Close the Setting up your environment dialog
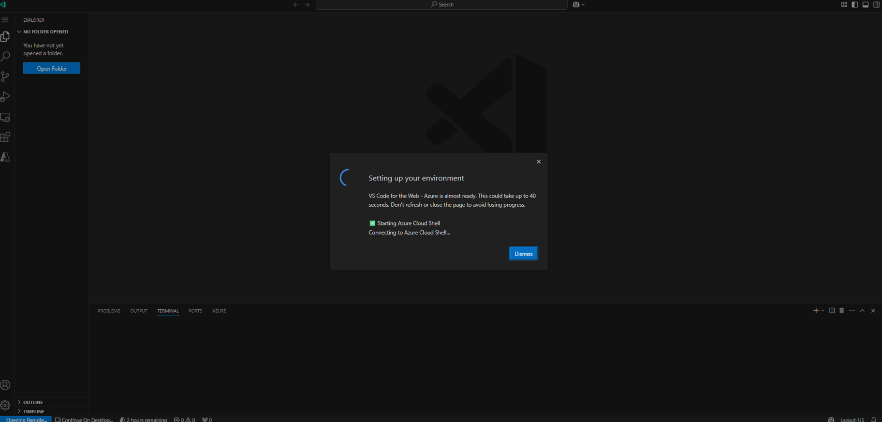The height and width of the screenshot is (422, 882). [x=539, y=162]
